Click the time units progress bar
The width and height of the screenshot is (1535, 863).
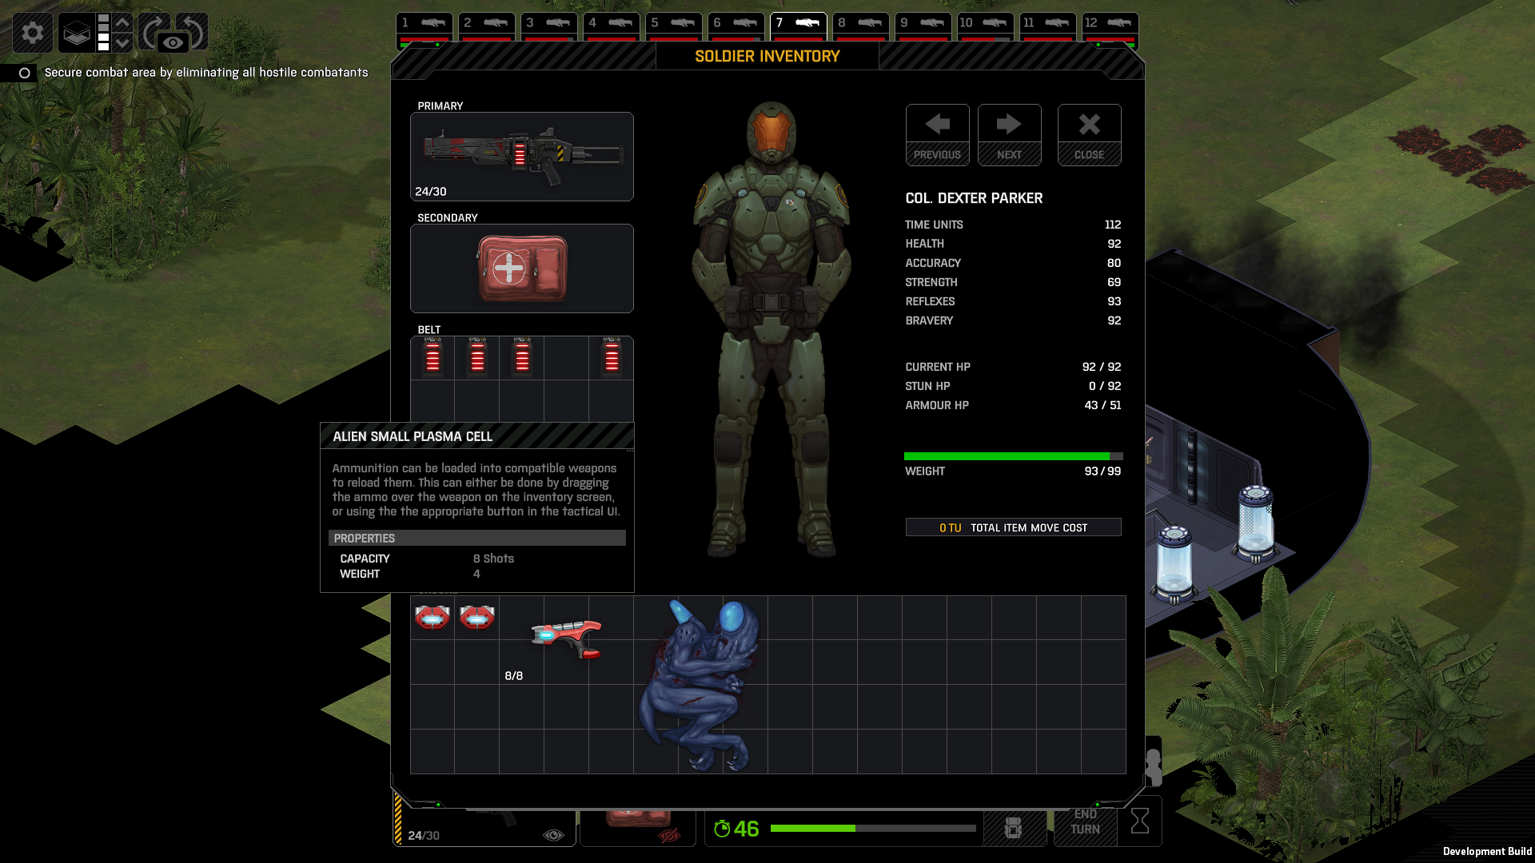873,829
